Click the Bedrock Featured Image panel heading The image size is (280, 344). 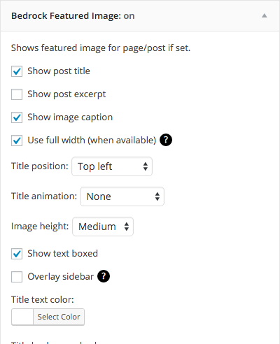(73, 16)
